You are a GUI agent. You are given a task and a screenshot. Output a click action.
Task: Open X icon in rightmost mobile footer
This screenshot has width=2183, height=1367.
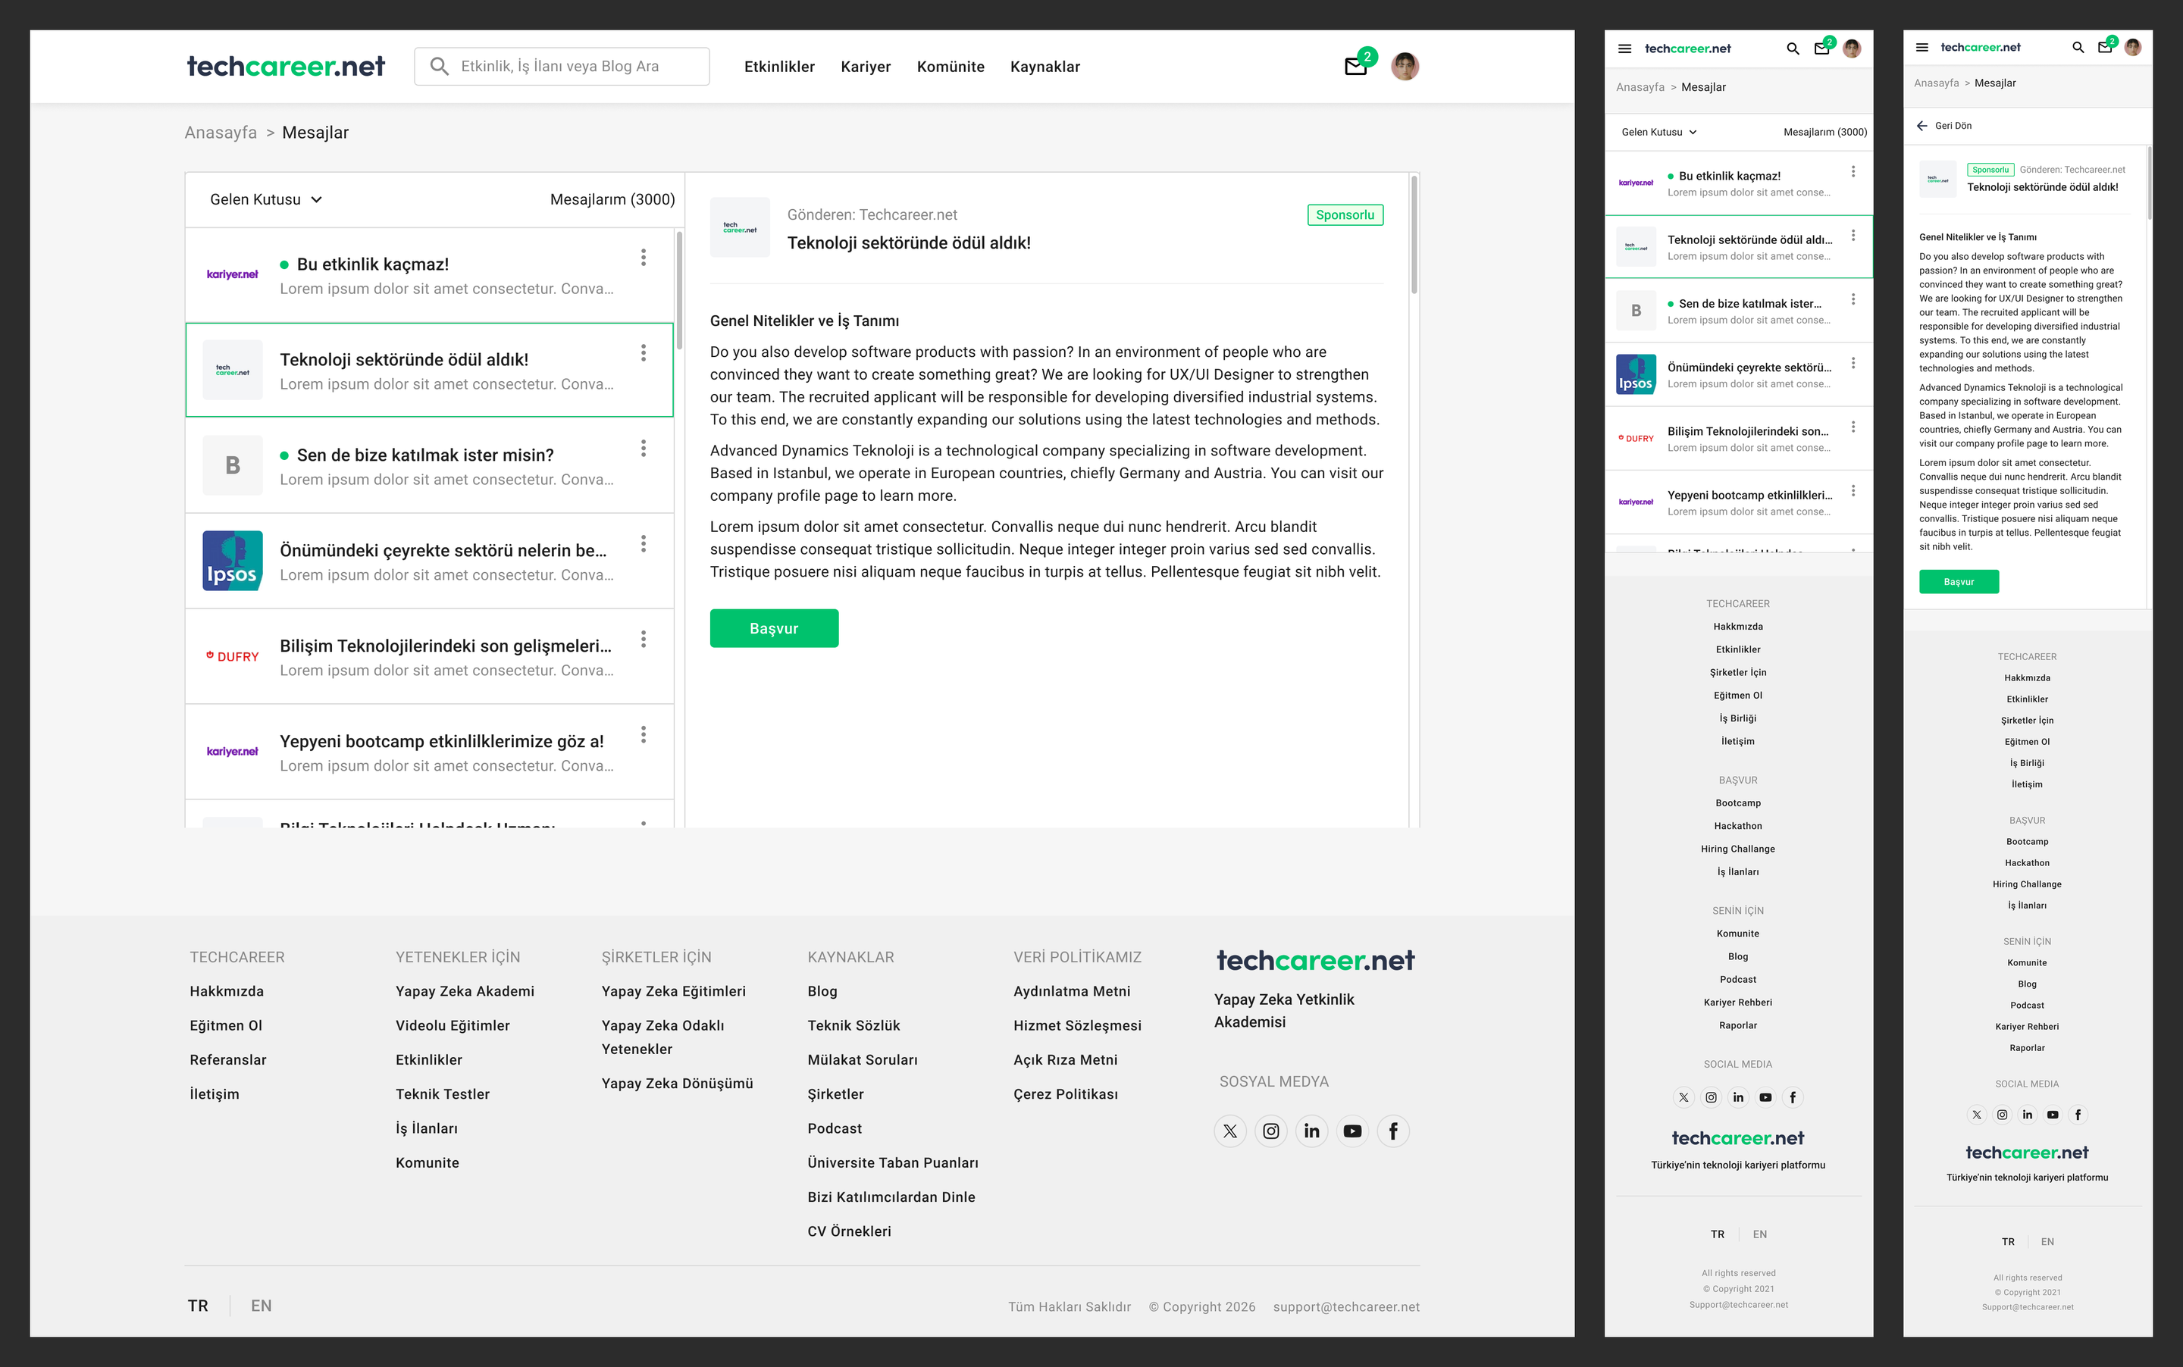[x=1977, y=1115]
